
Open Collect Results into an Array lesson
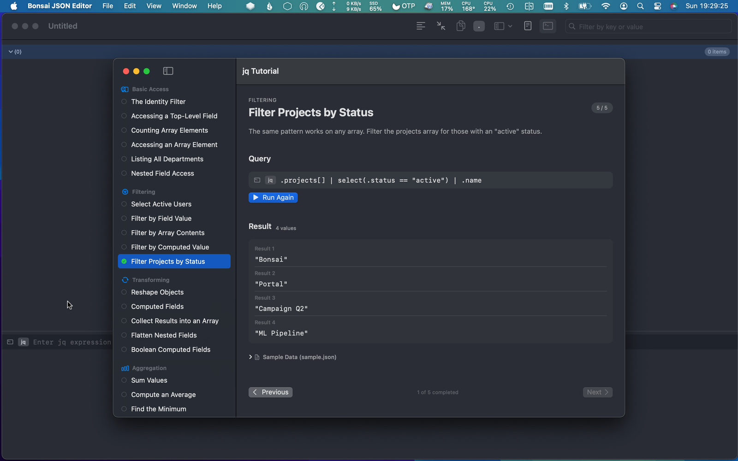pos(174,320)
